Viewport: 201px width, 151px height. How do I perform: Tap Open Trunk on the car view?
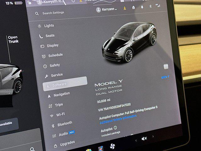click(x=13, y=39)
